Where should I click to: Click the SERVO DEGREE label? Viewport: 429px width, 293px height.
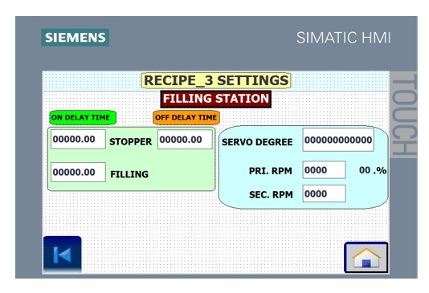257,142
